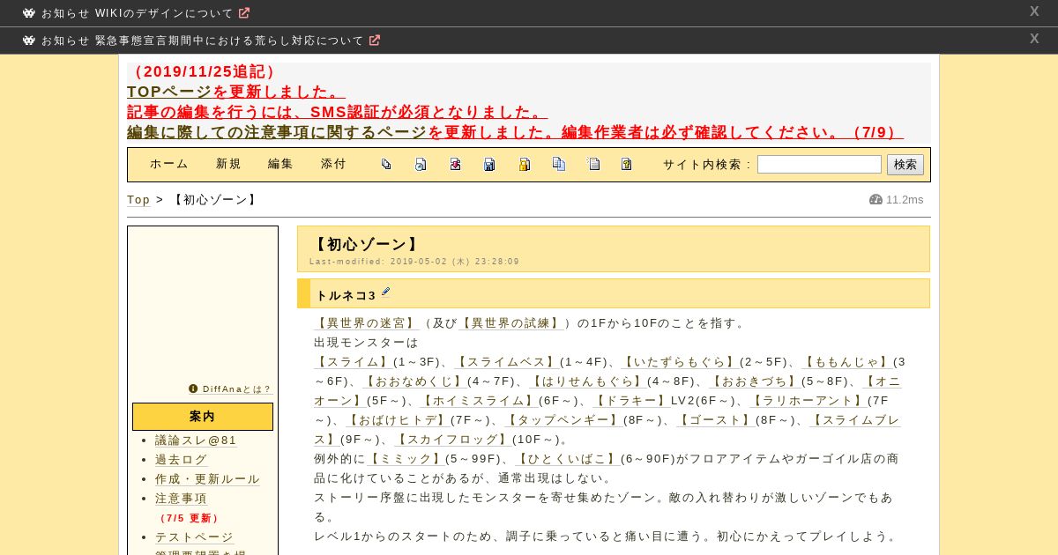This screenshot has width=1058, height=555.
Task: Click the (7/5 更新) red note
Action: 189,518
